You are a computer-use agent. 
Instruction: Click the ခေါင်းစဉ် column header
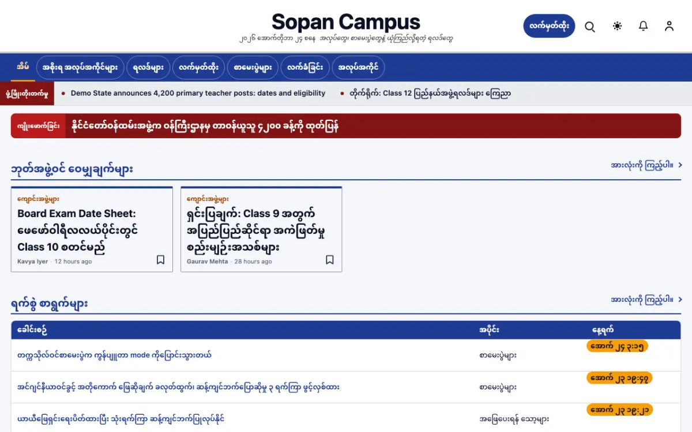[32, 330]
